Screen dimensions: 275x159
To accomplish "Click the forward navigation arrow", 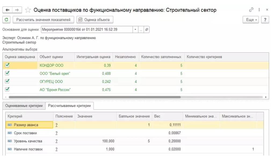I will (17, 10).
